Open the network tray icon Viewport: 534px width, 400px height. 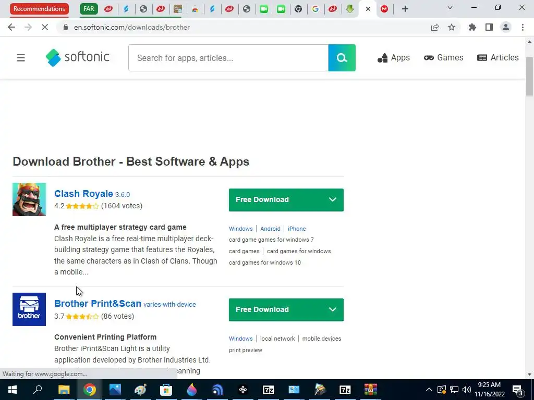tap(454, 390)
